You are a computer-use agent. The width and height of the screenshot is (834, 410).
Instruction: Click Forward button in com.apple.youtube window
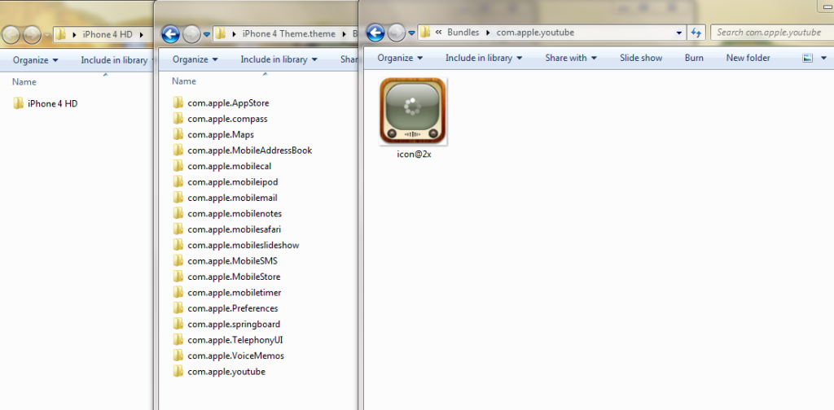397,33
